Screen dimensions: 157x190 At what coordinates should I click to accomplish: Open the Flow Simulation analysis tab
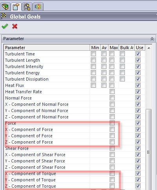pyautogui.click(x=38, y=7)
